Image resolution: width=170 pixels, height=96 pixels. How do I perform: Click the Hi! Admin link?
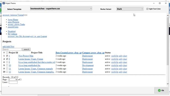coord(12,34)
